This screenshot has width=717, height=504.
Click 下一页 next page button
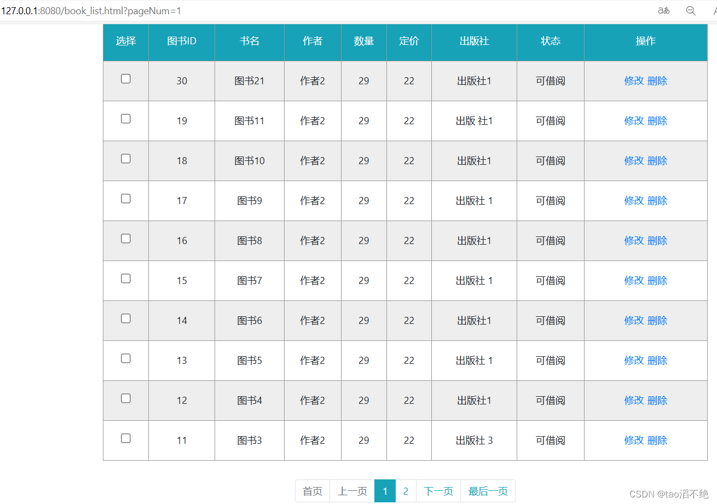[x=438, y=491]
